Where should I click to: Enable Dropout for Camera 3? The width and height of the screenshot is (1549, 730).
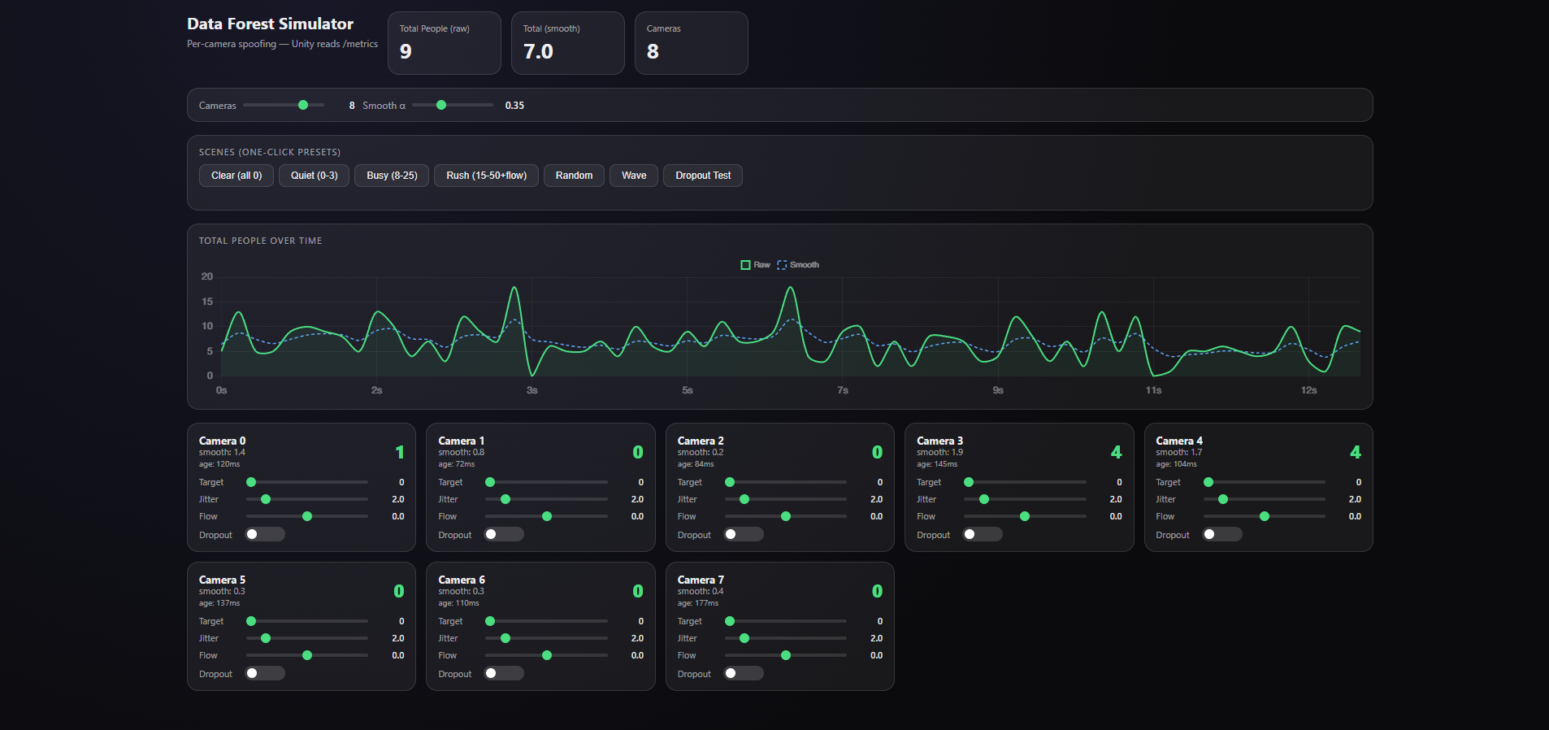983,534
